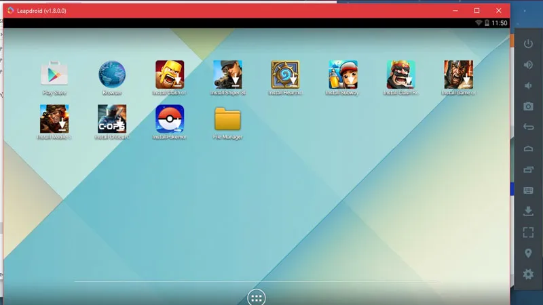Open the Install Game of War shortcut

pyautogui.click(x=458, y=75)
